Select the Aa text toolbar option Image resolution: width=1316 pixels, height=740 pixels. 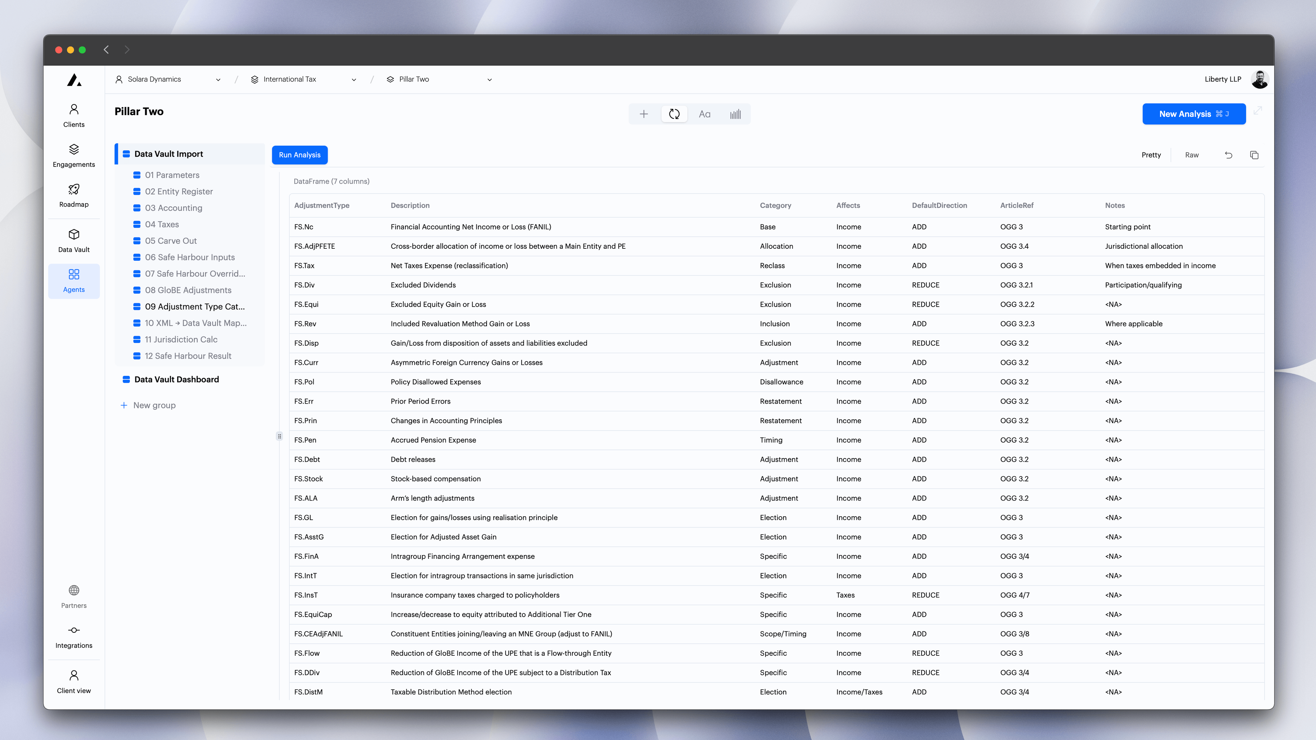pyautogui.click(x=705, y=114)
